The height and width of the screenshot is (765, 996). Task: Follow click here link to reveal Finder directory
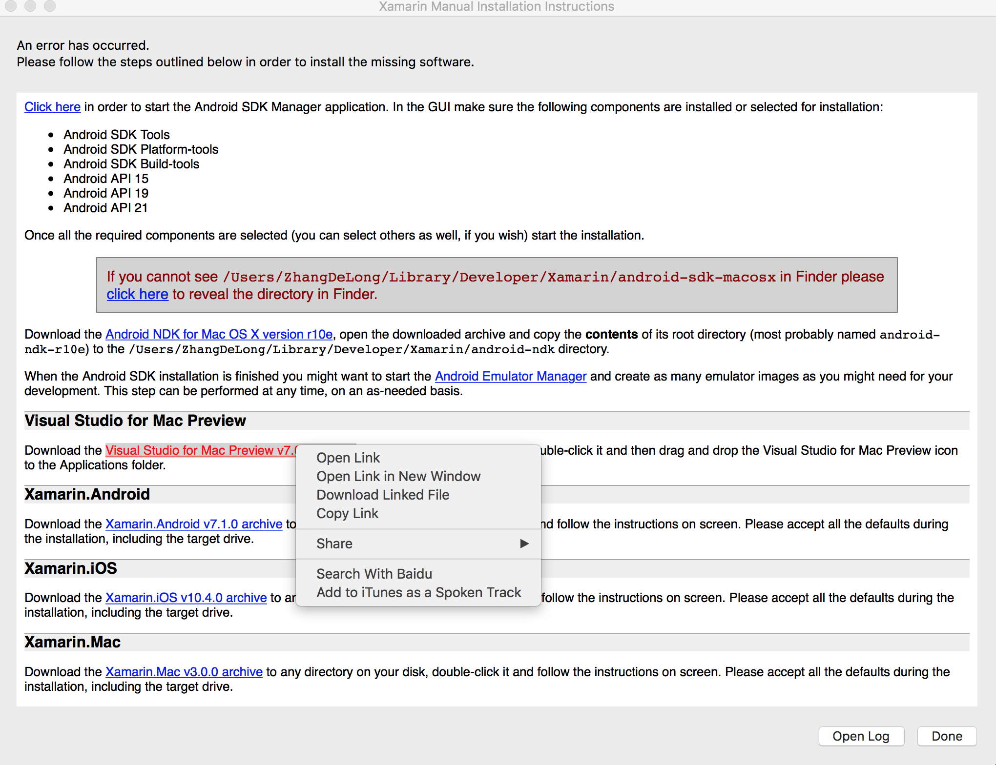coord(137,294)
